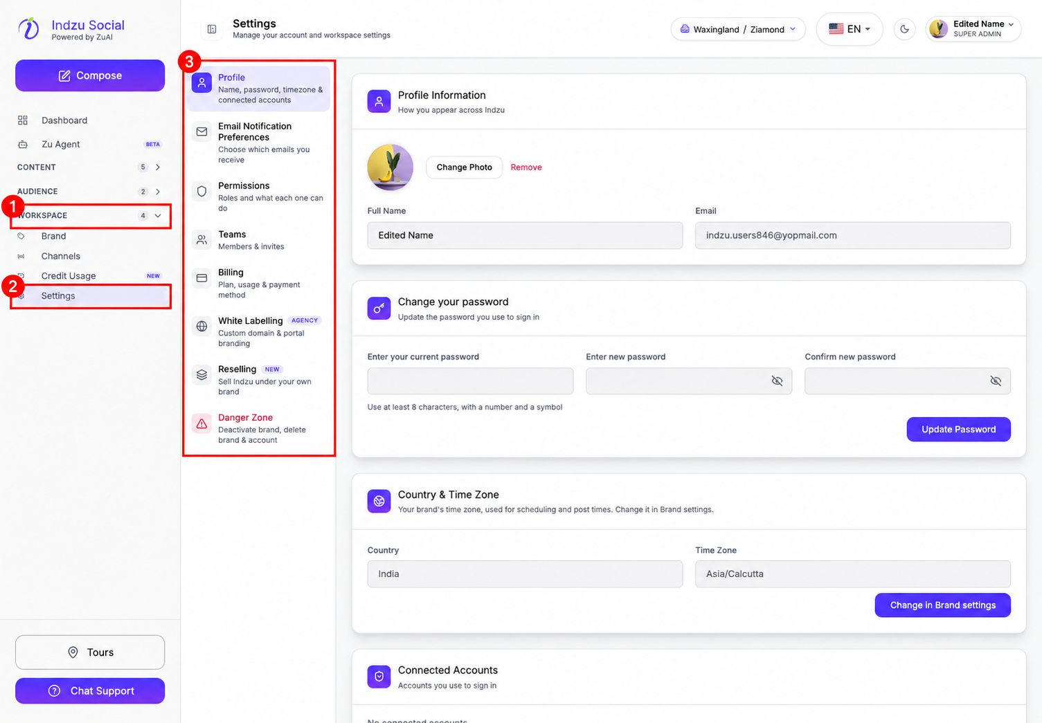The image size is (1042, 723).
Task: Click the Danger Zone warning triangle icon
Action: coord(202,423)
